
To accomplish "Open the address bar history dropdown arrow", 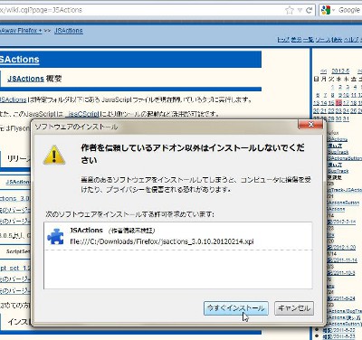I will (x=300, y=10).
